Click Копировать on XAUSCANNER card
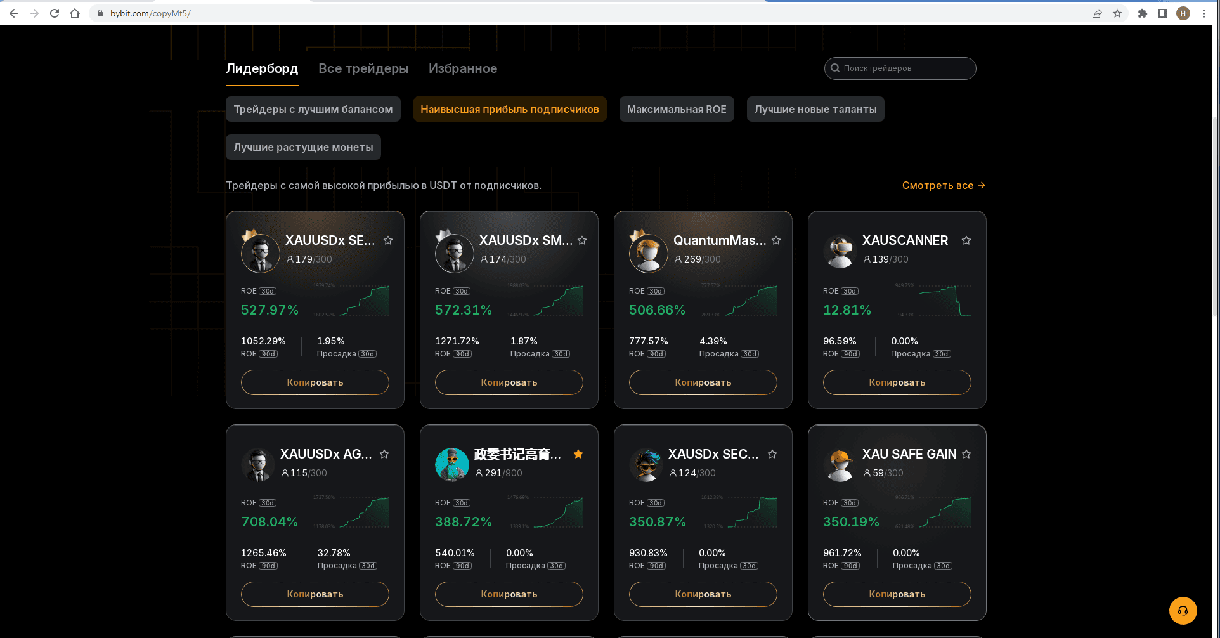Viewport: 1220px width, 638px height. tap(897, 382)
